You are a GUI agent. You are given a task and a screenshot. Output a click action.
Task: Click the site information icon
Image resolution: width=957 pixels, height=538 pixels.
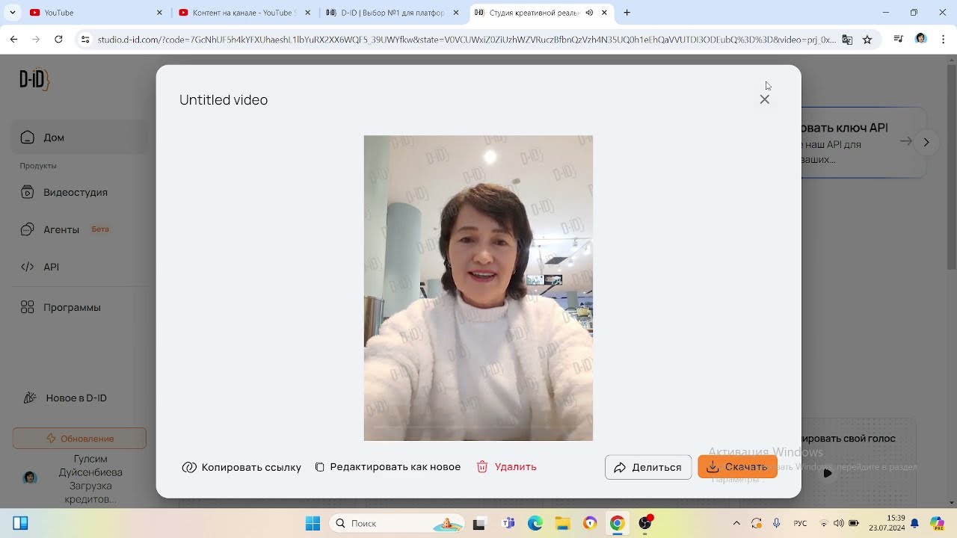(x=85, y=40)
